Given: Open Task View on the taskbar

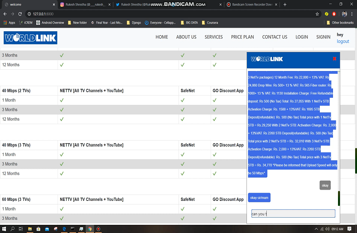Looking at the screenshot, I should point(21,229).
